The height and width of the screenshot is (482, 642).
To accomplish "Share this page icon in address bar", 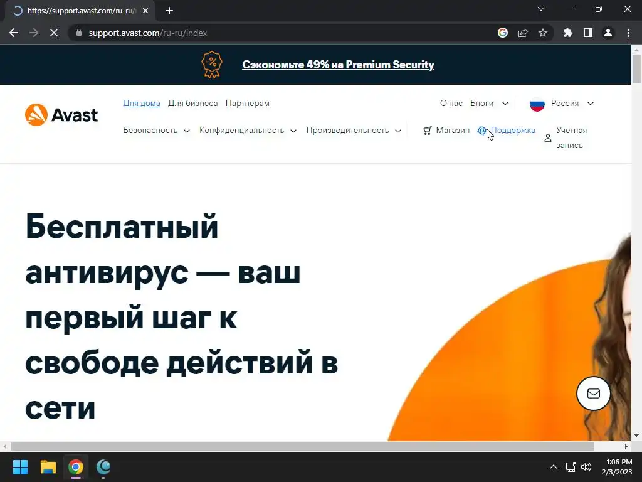I will tap(523, 33).
